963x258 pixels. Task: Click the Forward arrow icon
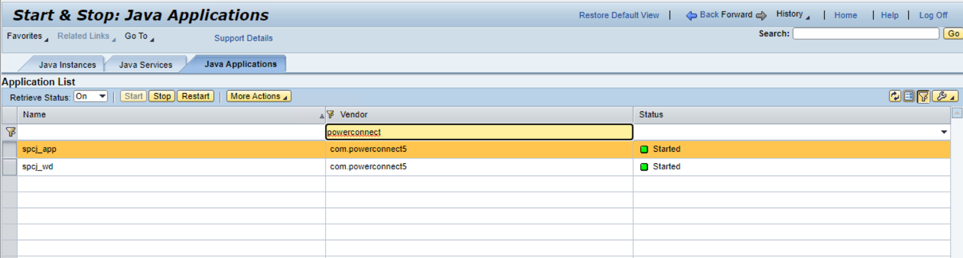point(761,15)
